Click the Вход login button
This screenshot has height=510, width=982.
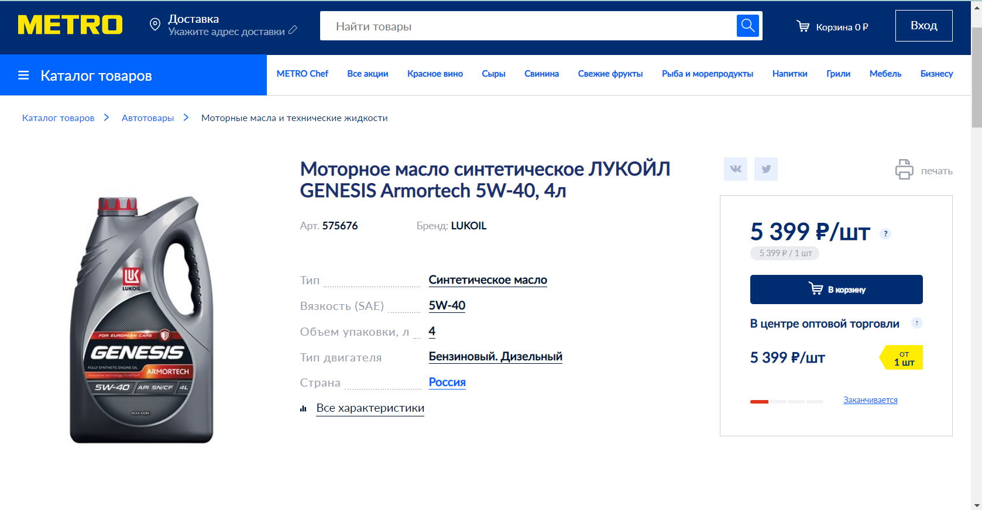[x=924, y=26]
